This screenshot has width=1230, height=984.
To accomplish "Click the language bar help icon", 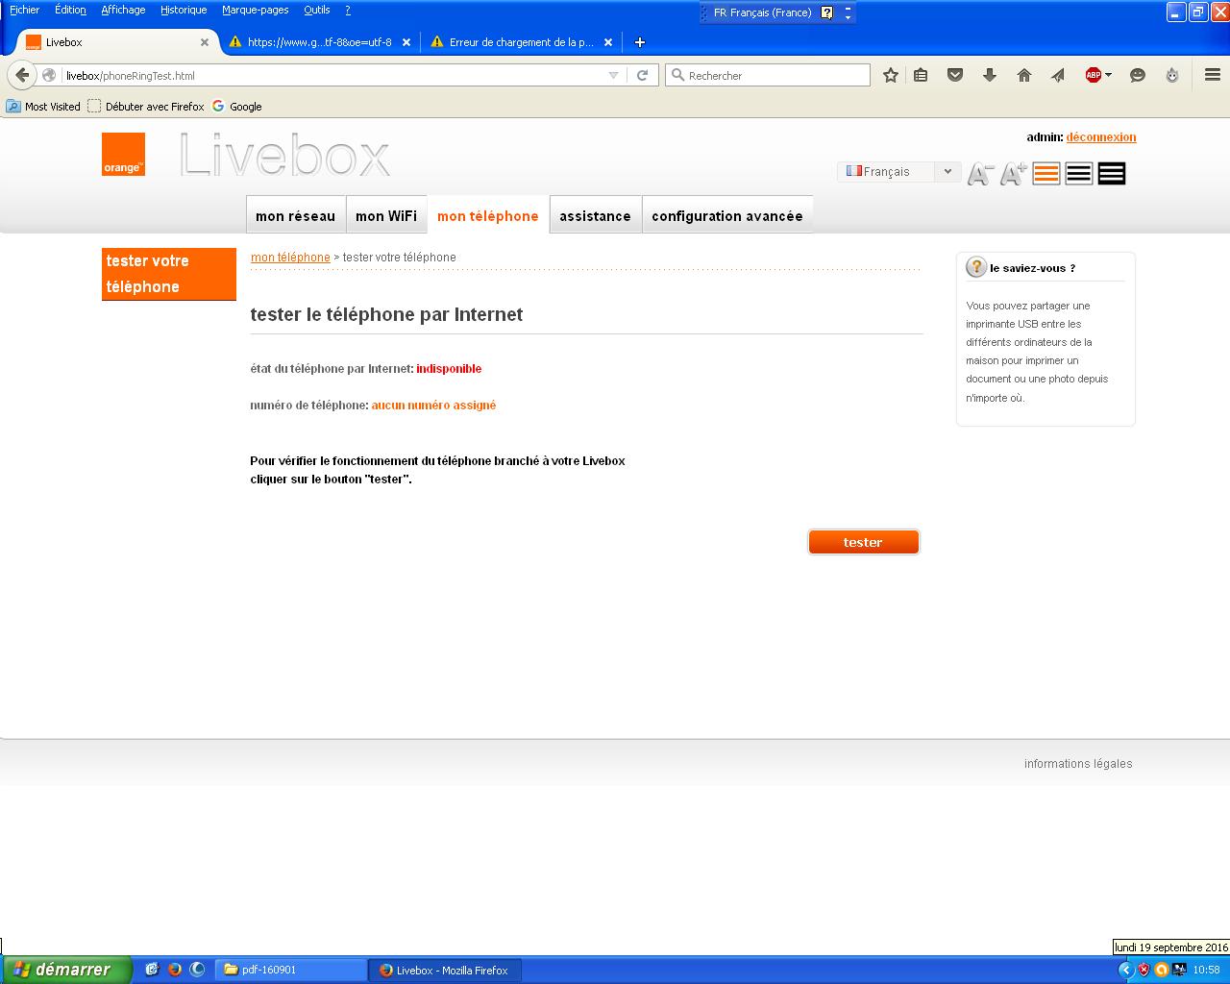I will [827, 12].
